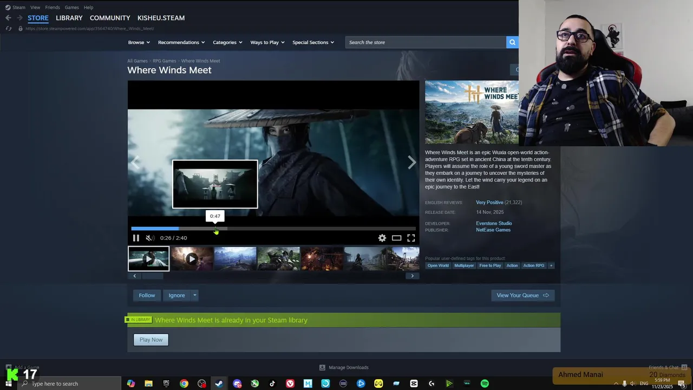Toggle theater mode on video player

[x=396, y=238]
